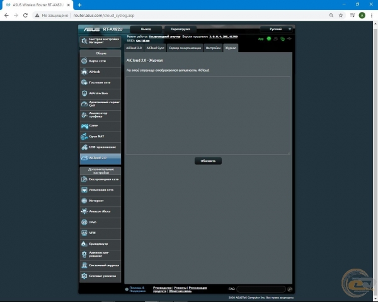Click the SSID name link

143,41
